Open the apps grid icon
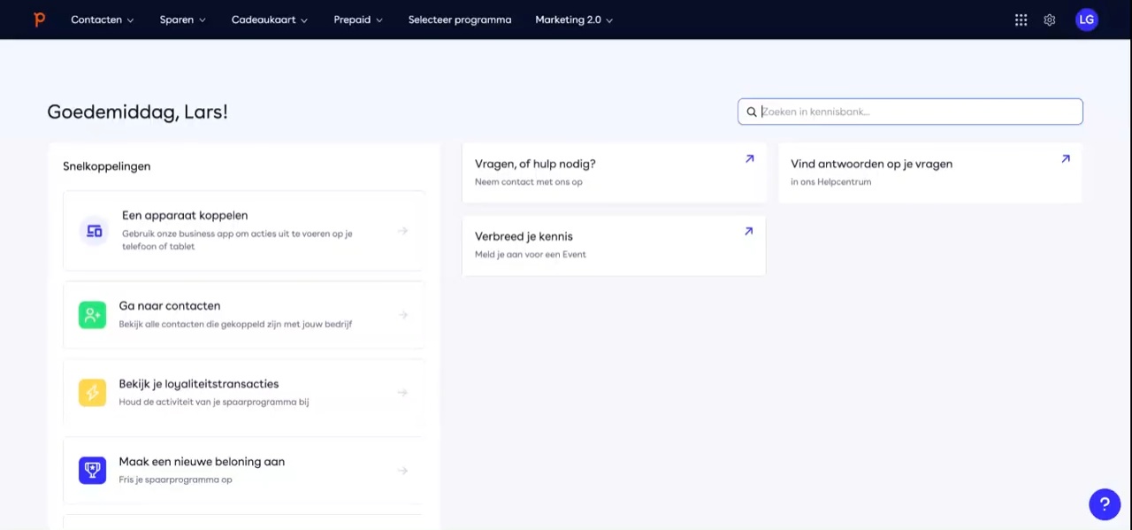 (1021, 19)
